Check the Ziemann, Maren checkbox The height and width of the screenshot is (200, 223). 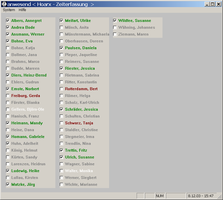click(115, 34)
